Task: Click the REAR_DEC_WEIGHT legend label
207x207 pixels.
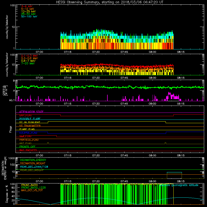Action: click(32, 170)
